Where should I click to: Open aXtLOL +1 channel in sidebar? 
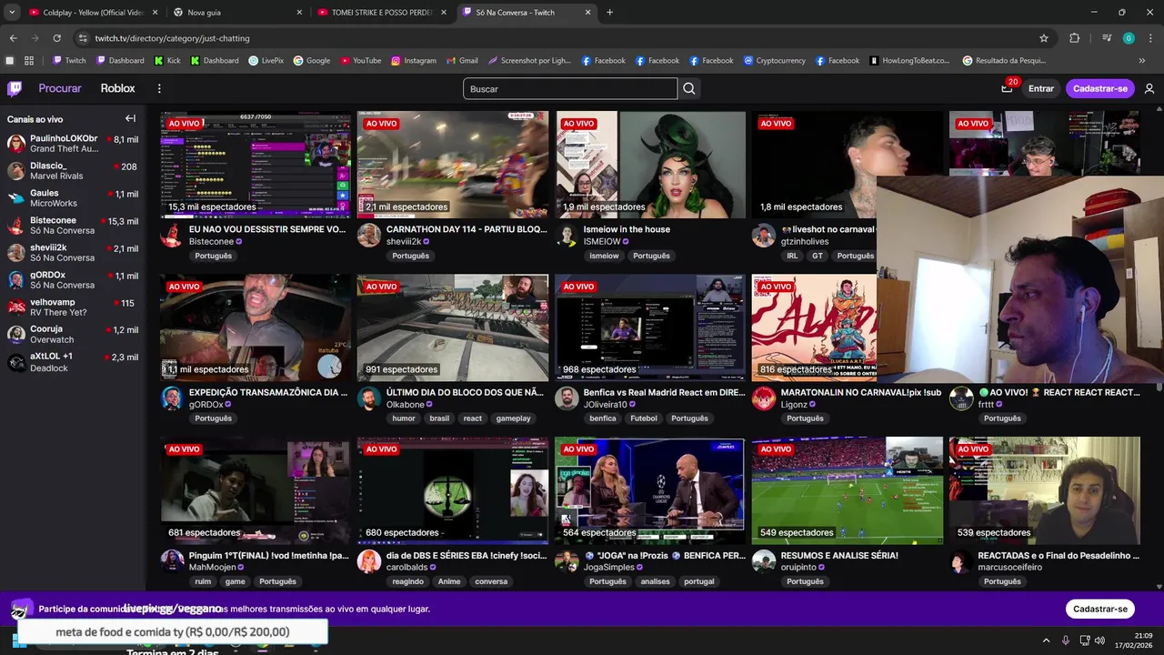point(73,362)
